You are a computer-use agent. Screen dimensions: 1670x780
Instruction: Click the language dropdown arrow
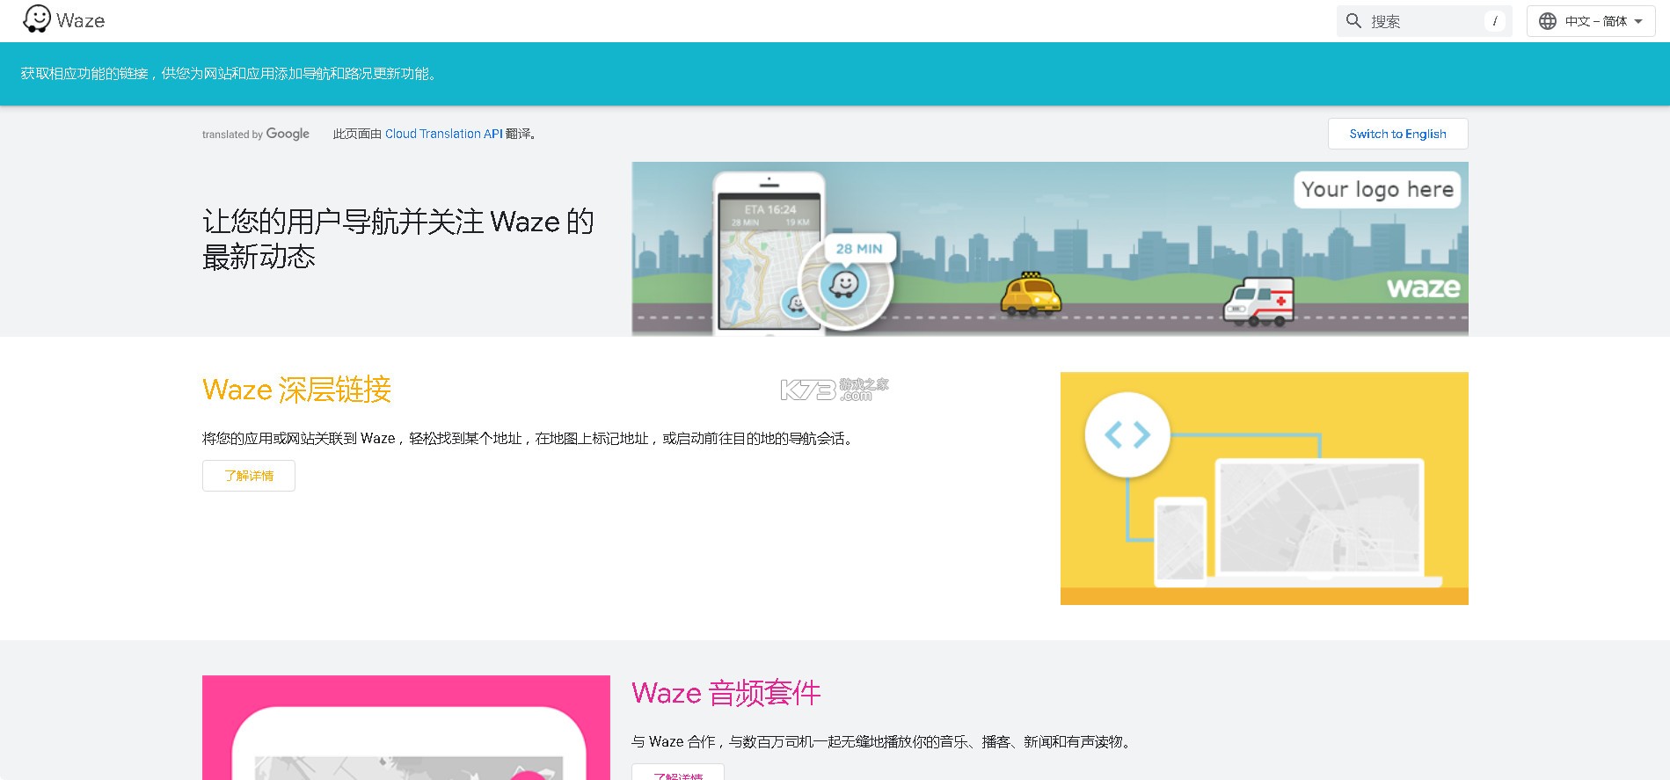pyautogui.click(x=1638, y=22)
